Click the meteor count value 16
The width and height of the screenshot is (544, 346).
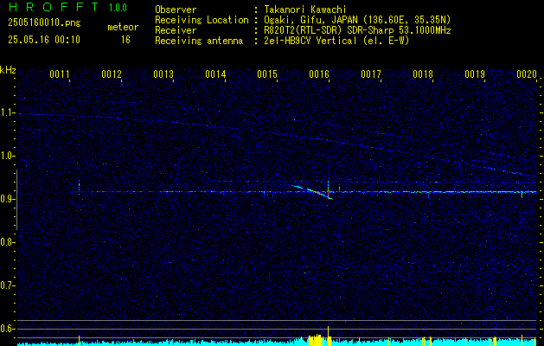[x=125, y=40]
